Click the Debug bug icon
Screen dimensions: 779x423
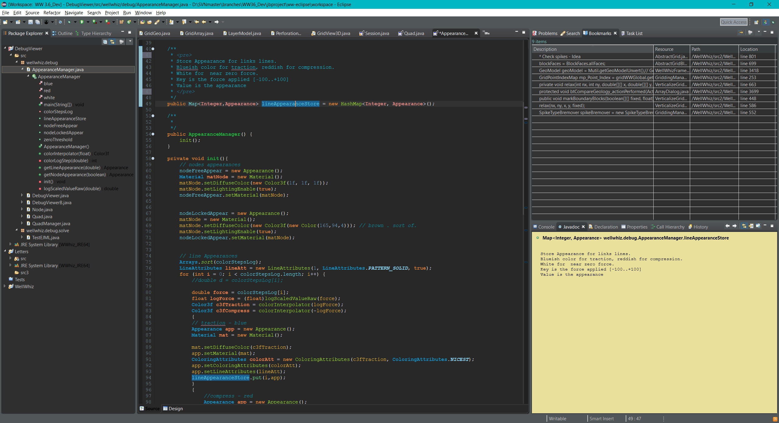69,22
